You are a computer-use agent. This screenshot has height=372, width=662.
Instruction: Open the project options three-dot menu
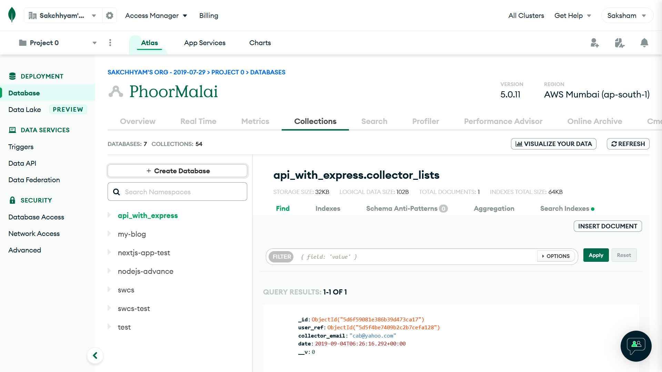coord(110,43)
